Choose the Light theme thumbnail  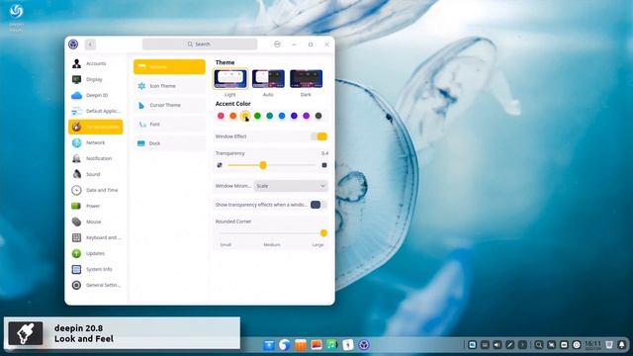(x=230, y=79)
